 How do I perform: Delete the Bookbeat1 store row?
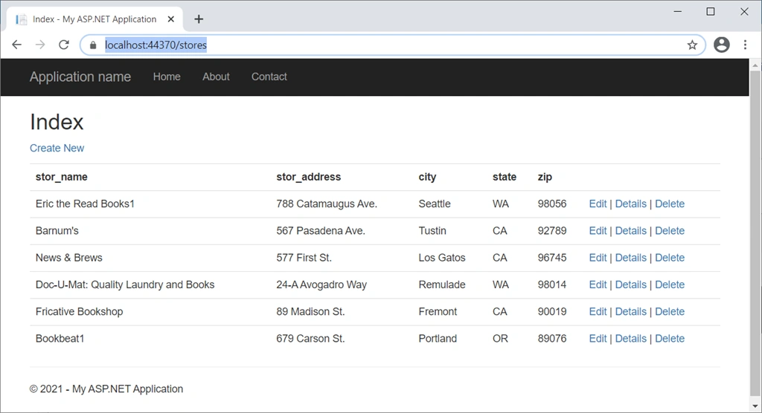[x=670, y=338]
